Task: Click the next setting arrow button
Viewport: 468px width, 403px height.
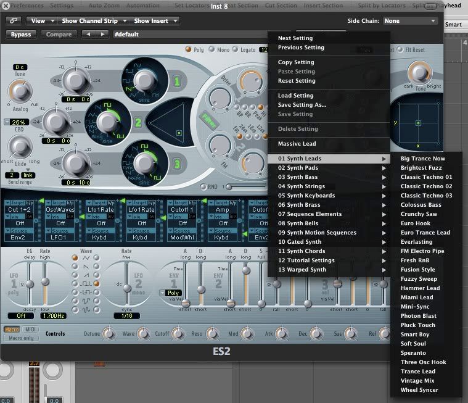Action: click(102, 34)
